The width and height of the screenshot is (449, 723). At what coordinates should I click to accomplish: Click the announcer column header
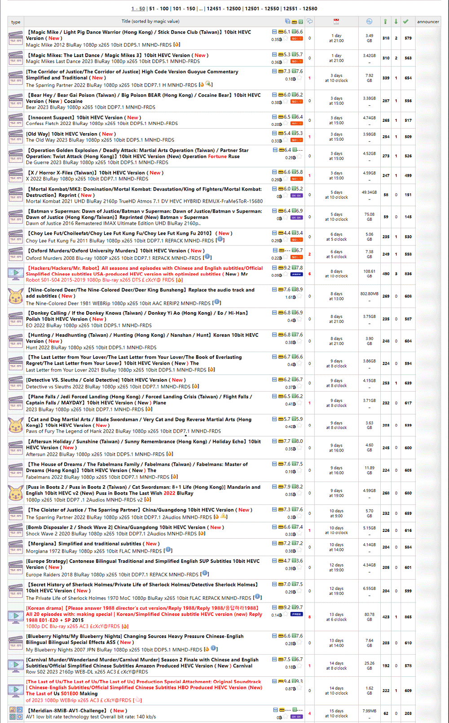(428, 22)
